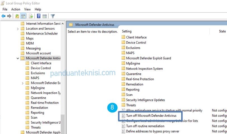
Task: Click the Device Control folder icon in Setting list
Action: click(123, 42)
